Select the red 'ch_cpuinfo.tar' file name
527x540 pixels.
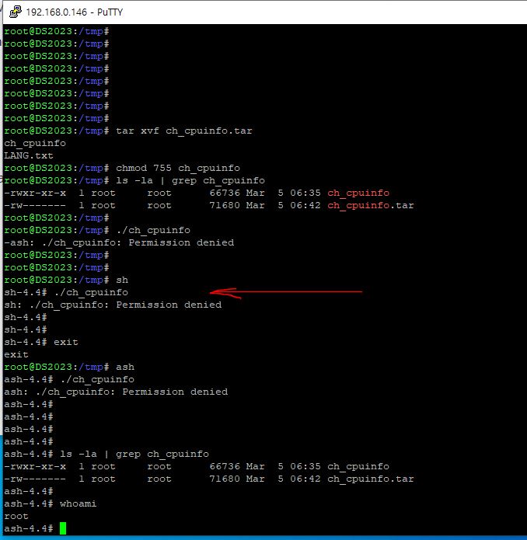pyautogui.click(x=371, y=206)
